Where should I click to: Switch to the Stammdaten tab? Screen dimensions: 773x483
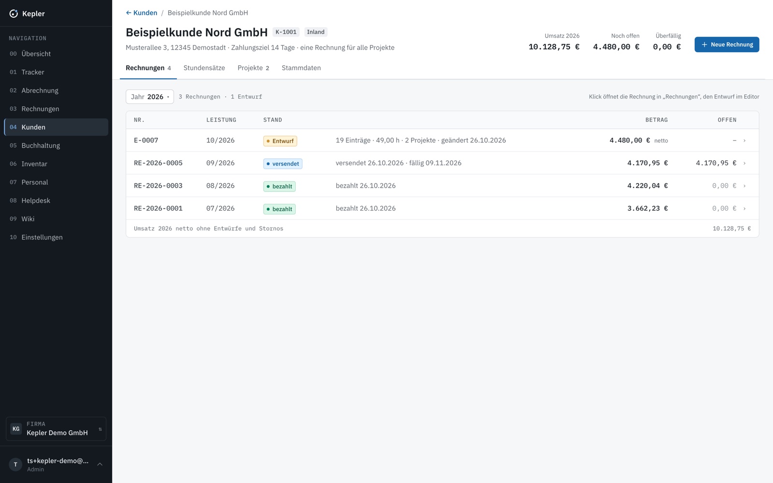(x=301, y=68)
